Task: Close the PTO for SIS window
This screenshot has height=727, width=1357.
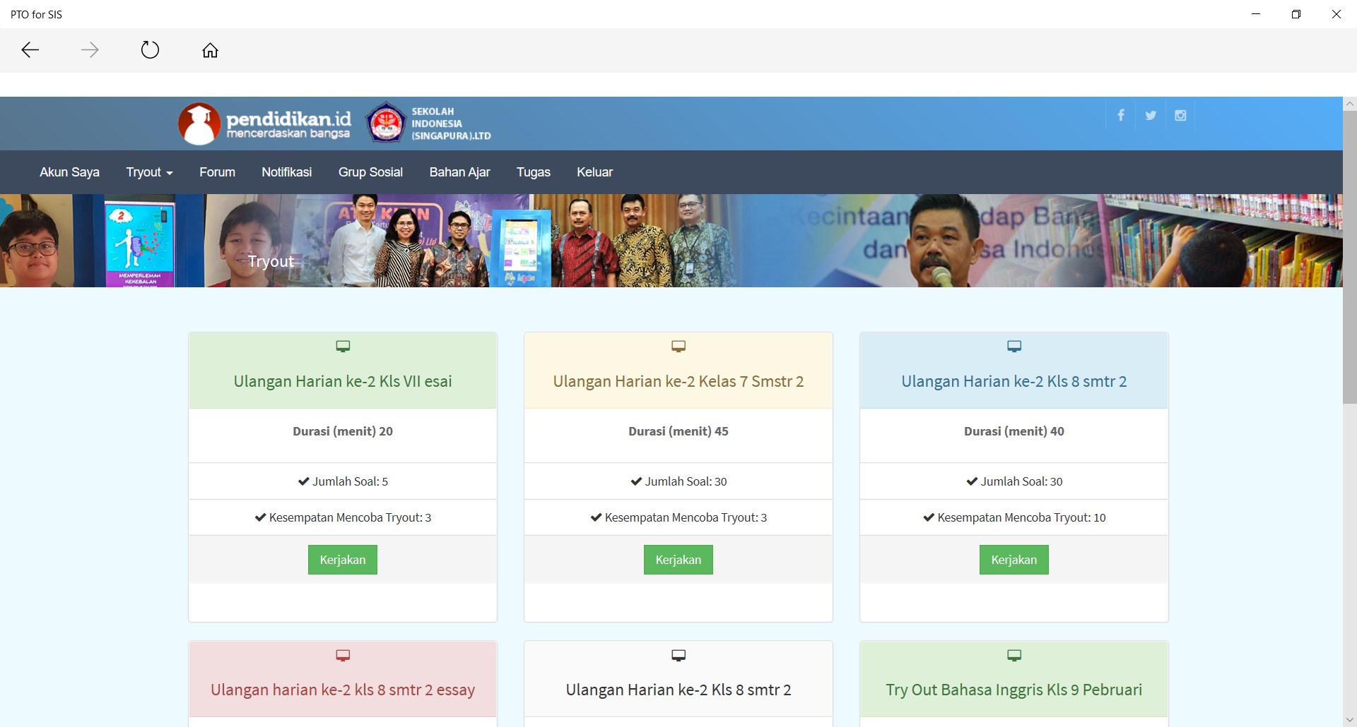Action: click(x=1337, y=14)
